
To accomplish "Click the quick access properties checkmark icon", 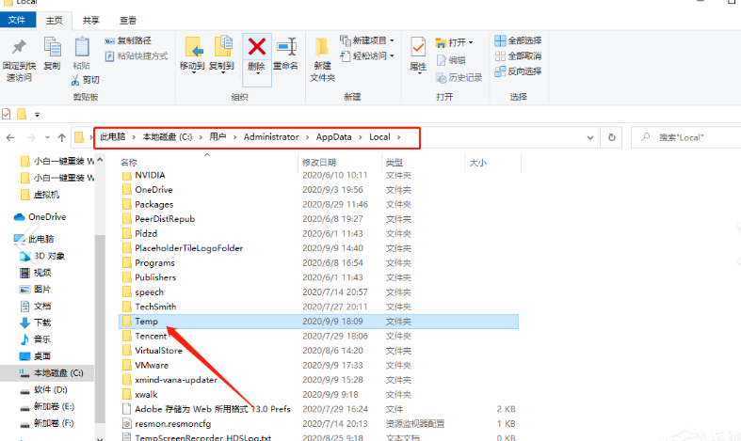I will tap(7, 114).
